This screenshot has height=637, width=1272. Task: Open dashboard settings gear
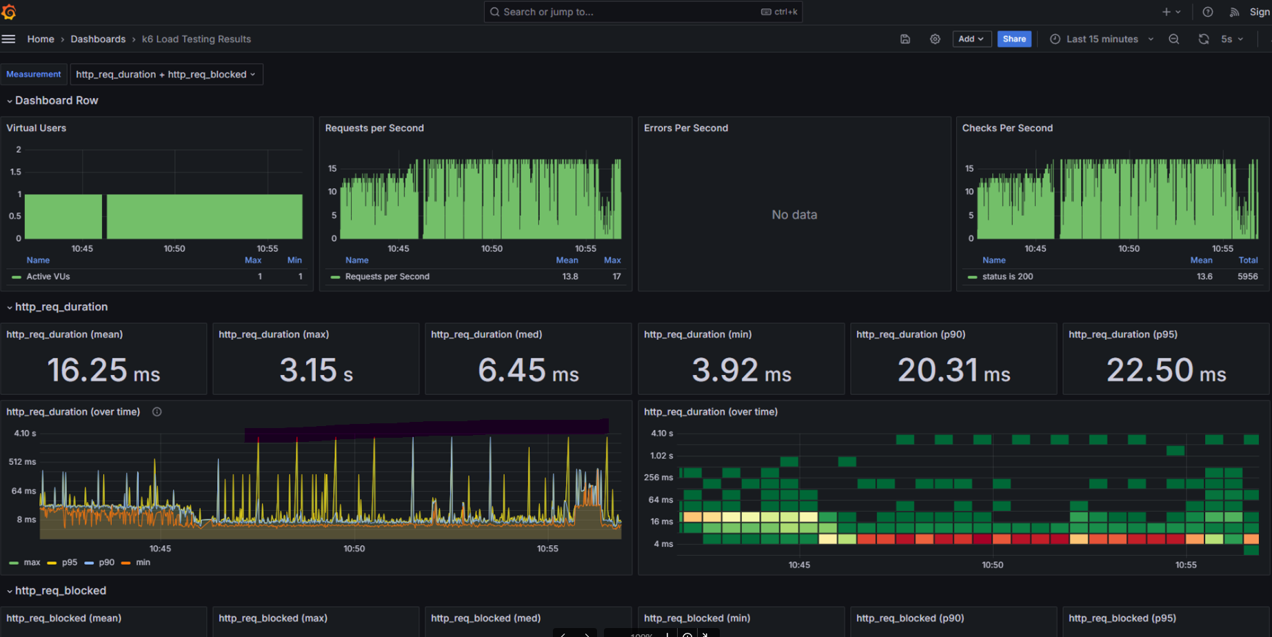coord(935,39)
